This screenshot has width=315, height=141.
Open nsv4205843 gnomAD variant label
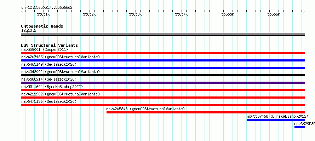[145, 109]
